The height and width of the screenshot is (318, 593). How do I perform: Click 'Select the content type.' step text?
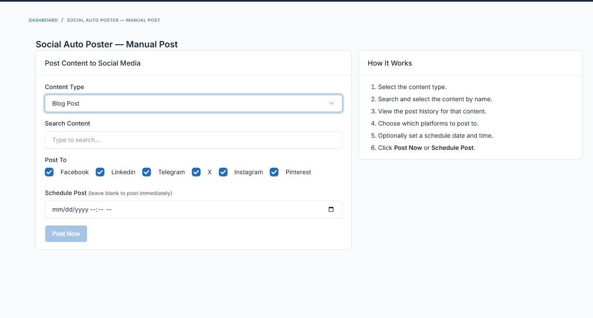pyautogui.click(x=412, y=87)
